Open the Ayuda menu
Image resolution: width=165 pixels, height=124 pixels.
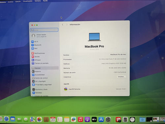point(45,1)
